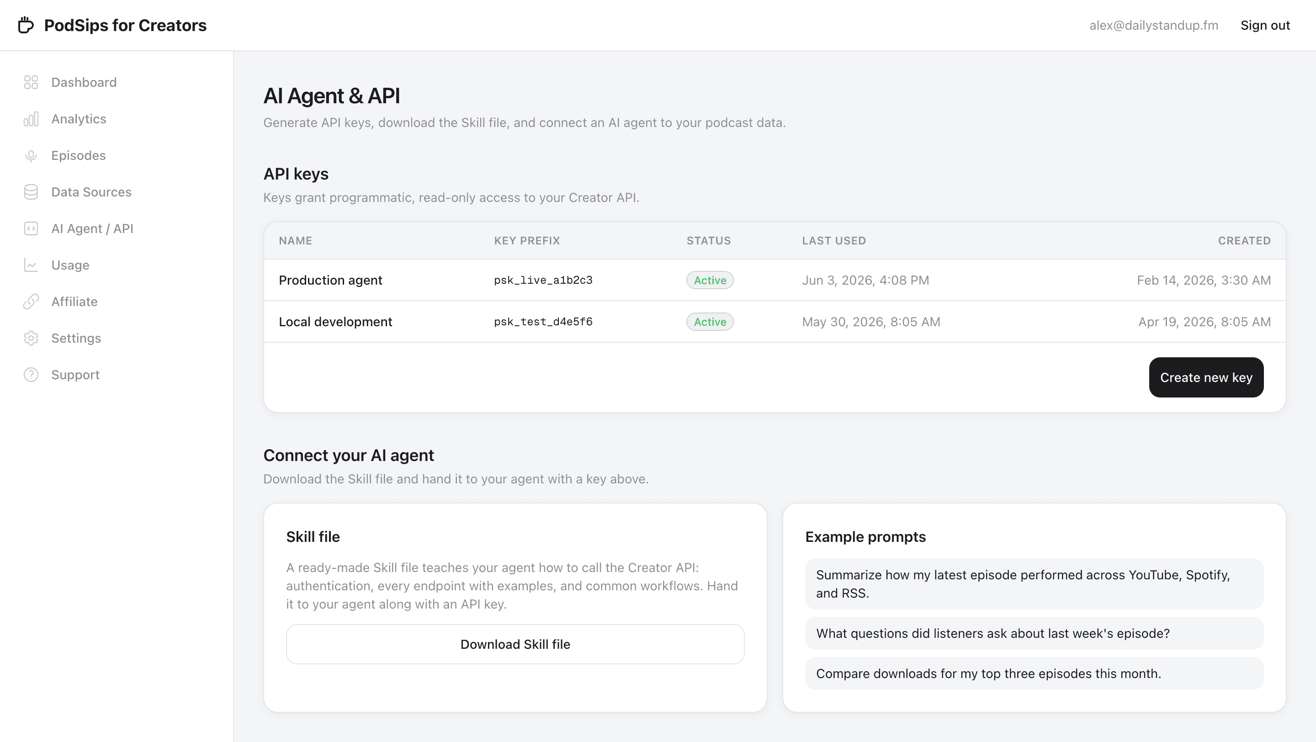Click the STATUS column header
The image size is (1316, 742).
click(x=709, y=240)
